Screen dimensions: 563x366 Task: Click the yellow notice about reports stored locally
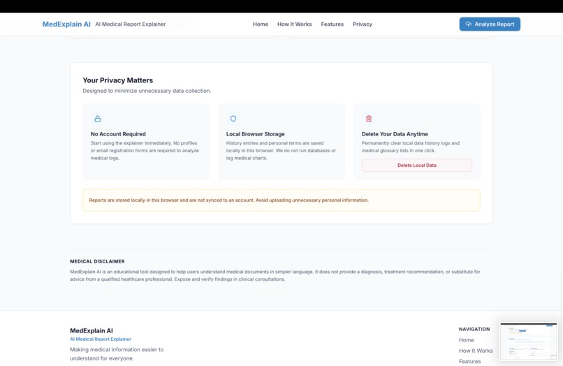281,200
